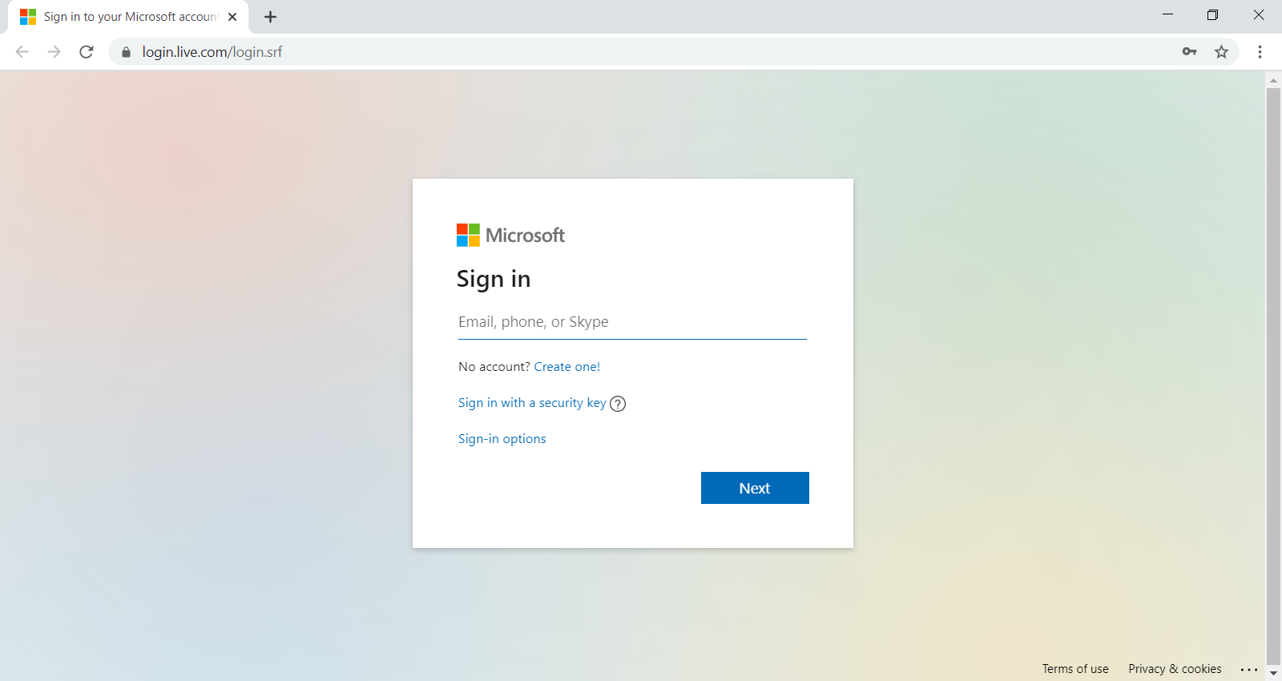Viewport: 1282px width, 681px height.
Task: Open a new tab with plus button
Action: [271, 17]
